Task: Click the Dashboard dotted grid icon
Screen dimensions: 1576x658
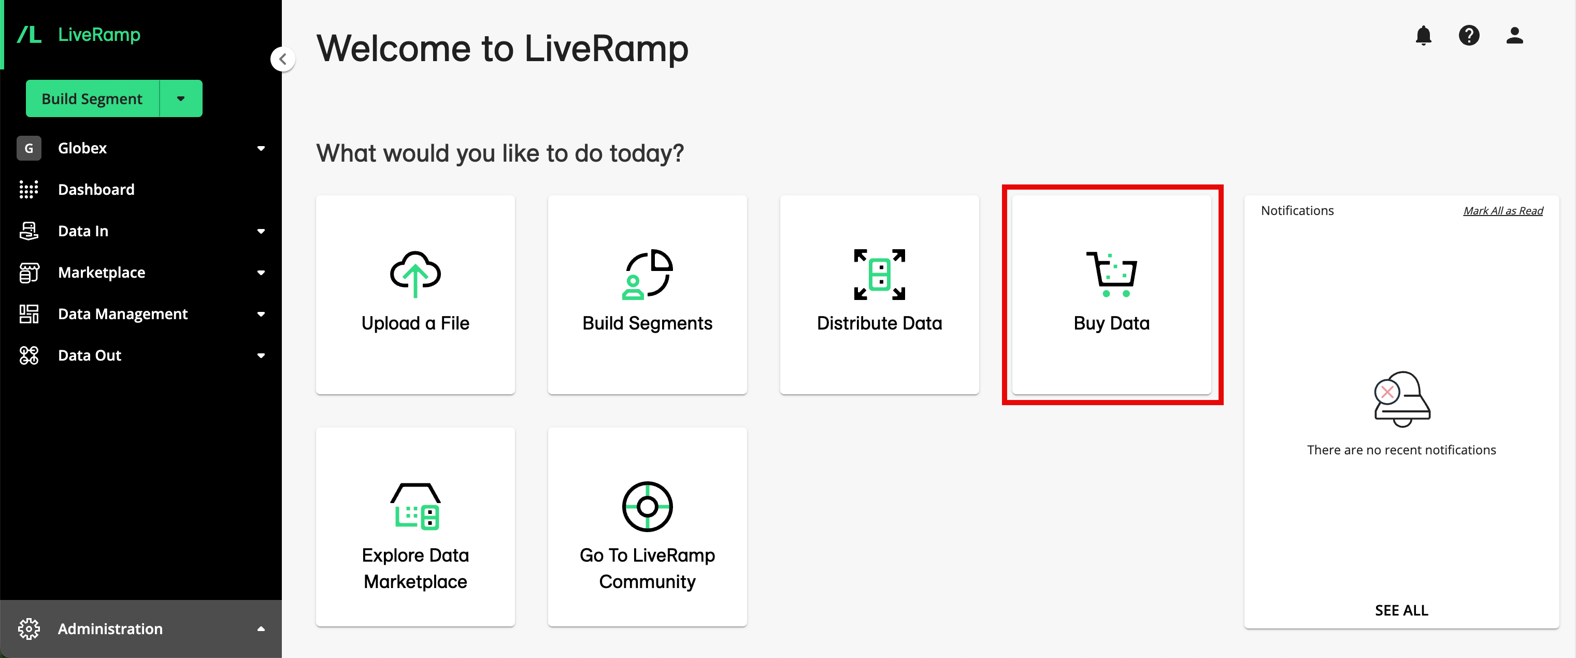Action: click(29, 190)
